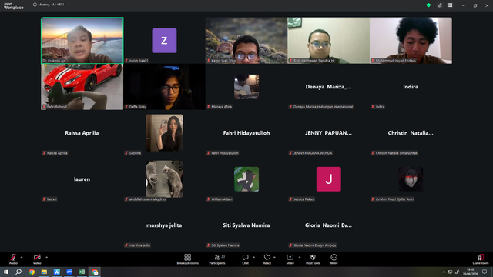This screenshot has height=277, width=493.
Task: Open the Chat panel
Action: [245, 259]
